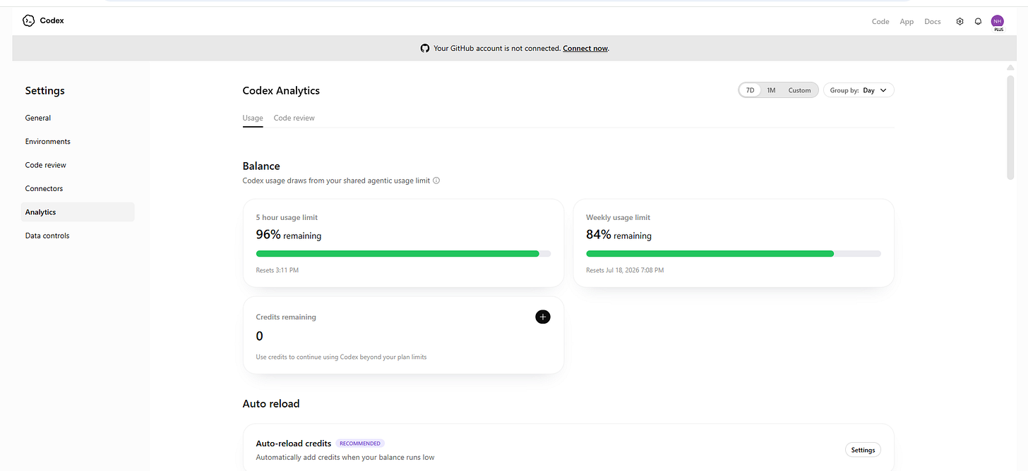Switch to the Usage tab
The width and height of the screenshot is (1028, 471).
click(253, 118)
